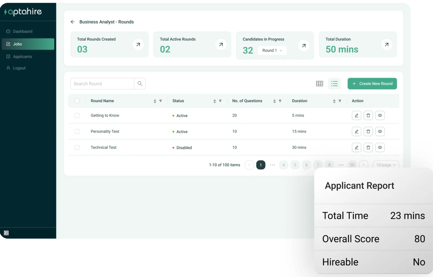Viewport: 433px width, 277px height.
Task: View the Technical Test round
Action: pyautogui.click(x=380, y=147)
